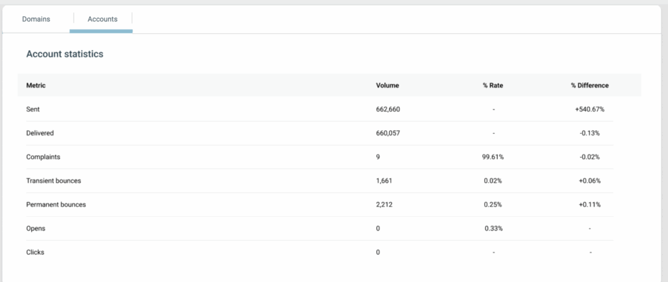
Task: Select the Complaints metric row label
Action: 42,157
